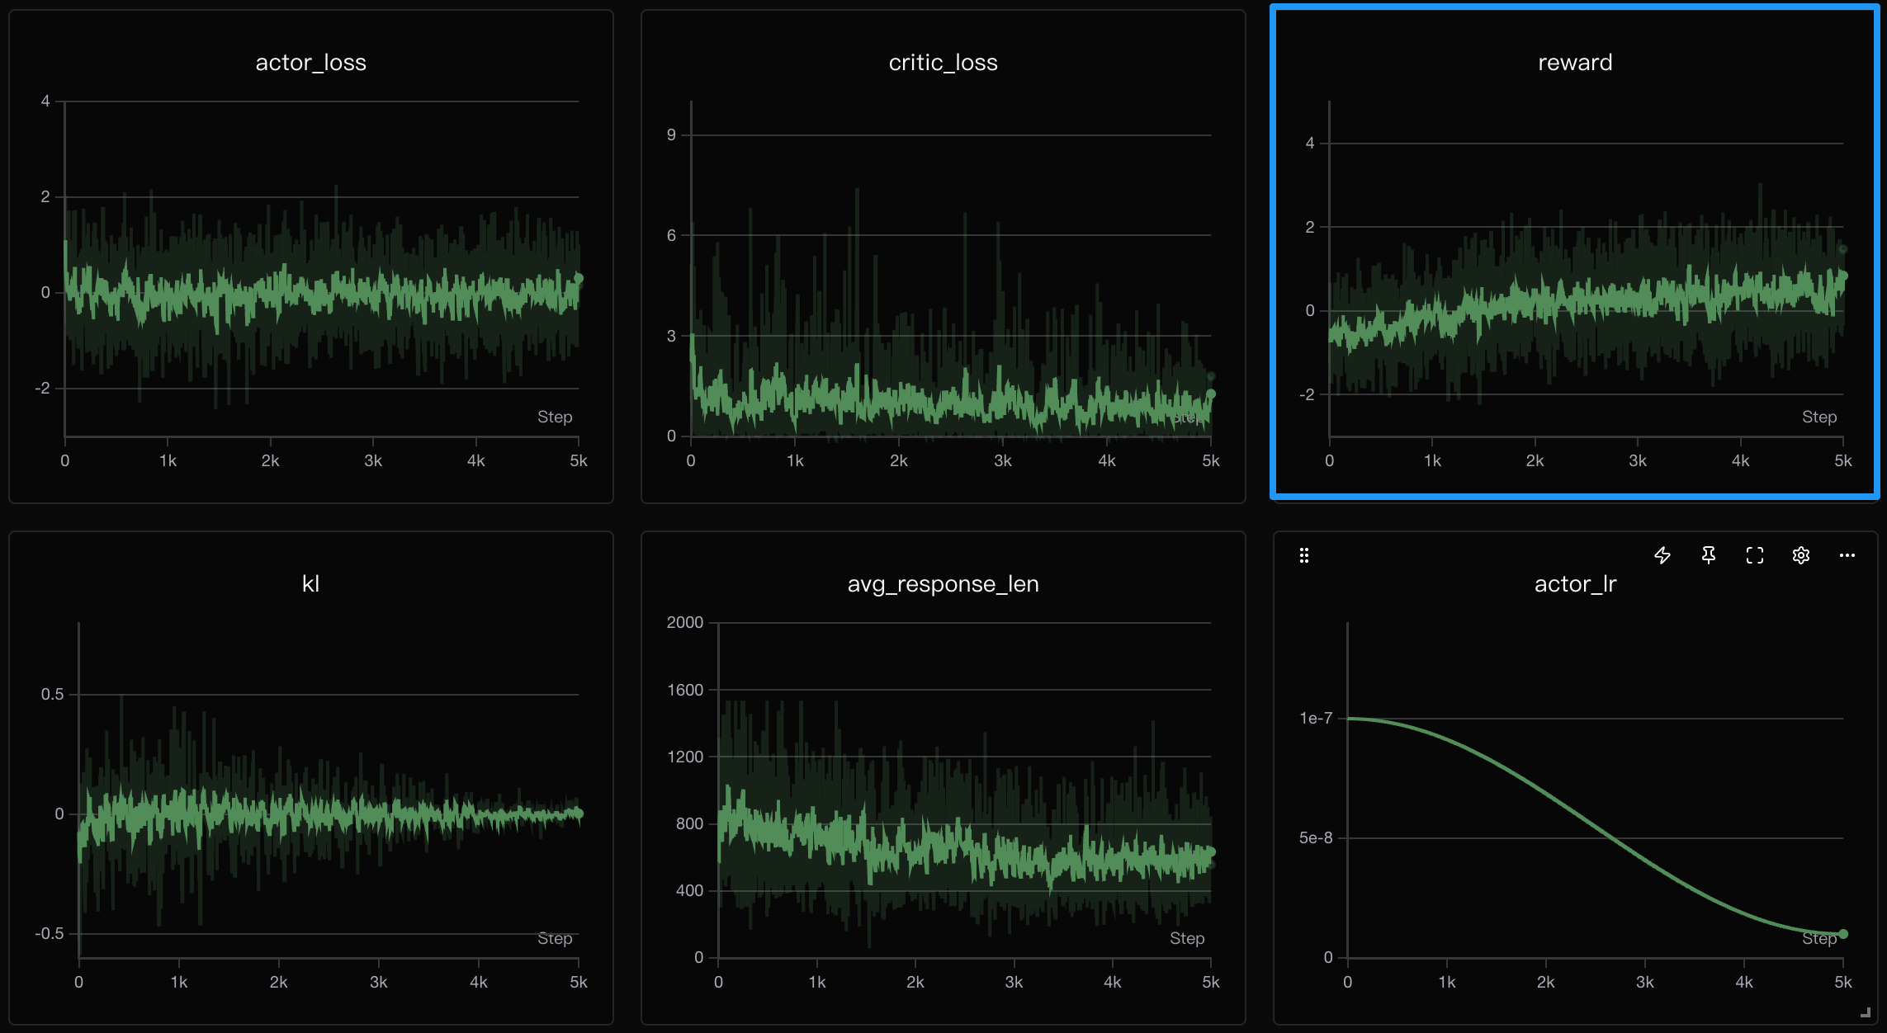Click the lightning bolt icon on actor_lr chart
1887x1033 pixels.
(1662, 555)
